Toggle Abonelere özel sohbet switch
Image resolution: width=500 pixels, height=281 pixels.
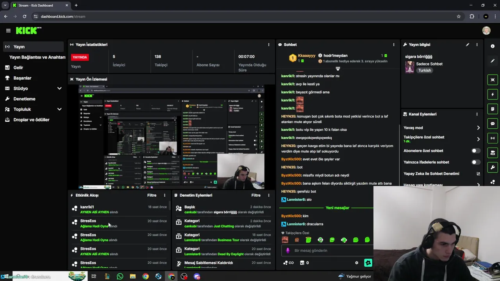tap(475, 151)
